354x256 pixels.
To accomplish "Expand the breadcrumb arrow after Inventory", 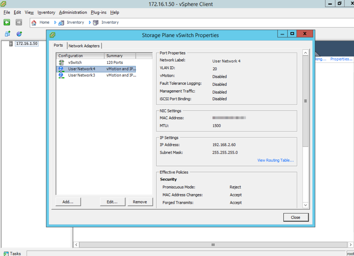I will (90, 23).
